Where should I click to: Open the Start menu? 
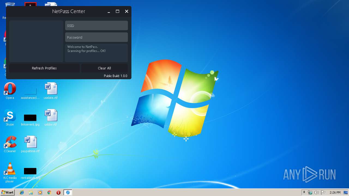[8, 192]
